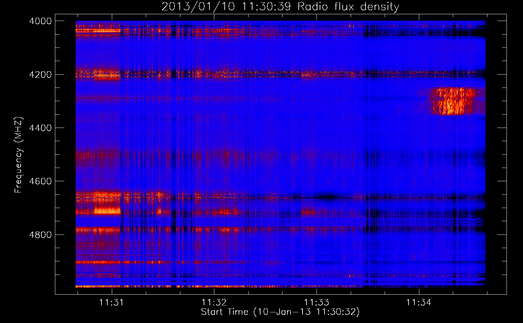The height and width of the screenshot is (323, 523).
Task: Click the bright burst near 4300 MHz
Action: pyautogui.click(x=453, y=101)
